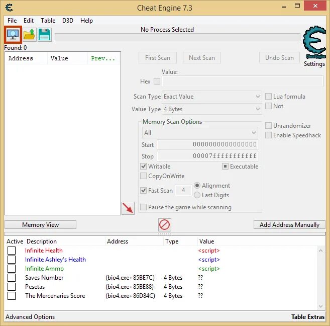Click the cheat table Type column header
330x326 pixels.
pos(180,241)
